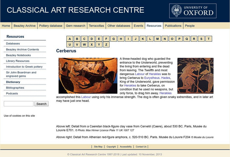Pick letter N from the alphabet
Screen dimensions: 230x157
pos(165,39)
